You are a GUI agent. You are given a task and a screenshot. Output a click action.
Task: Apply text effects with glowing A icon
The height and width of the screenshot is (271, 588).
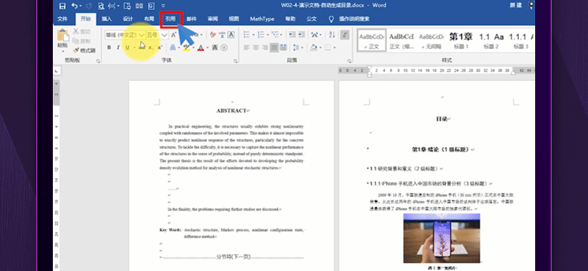[173, 48]
